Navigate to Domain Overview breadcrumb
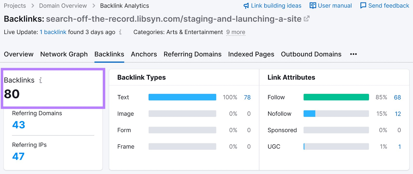The image size is (413, 174). (63, 6)
